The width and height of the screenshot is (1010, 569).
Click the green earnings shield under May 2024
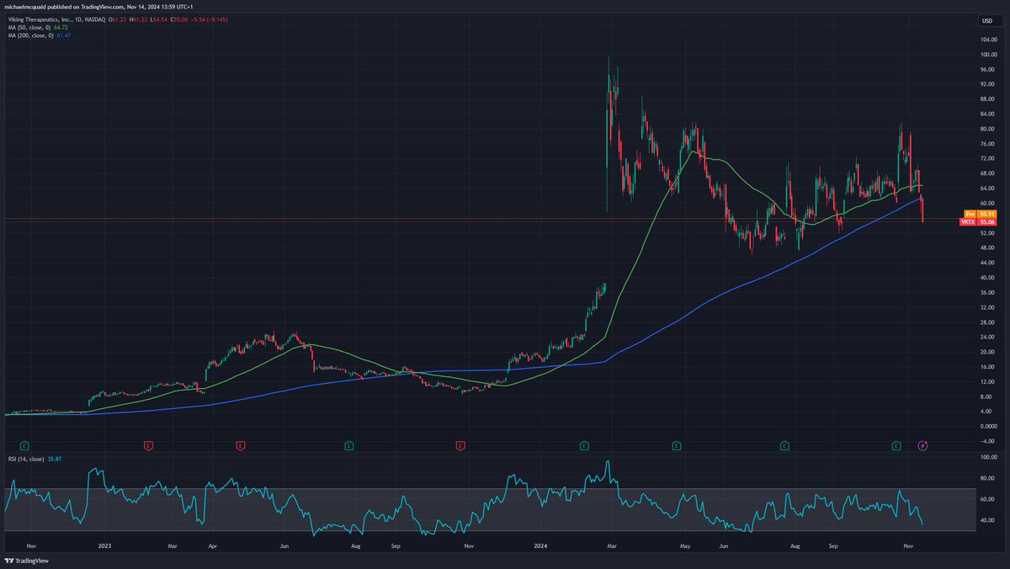coord(675,445)
